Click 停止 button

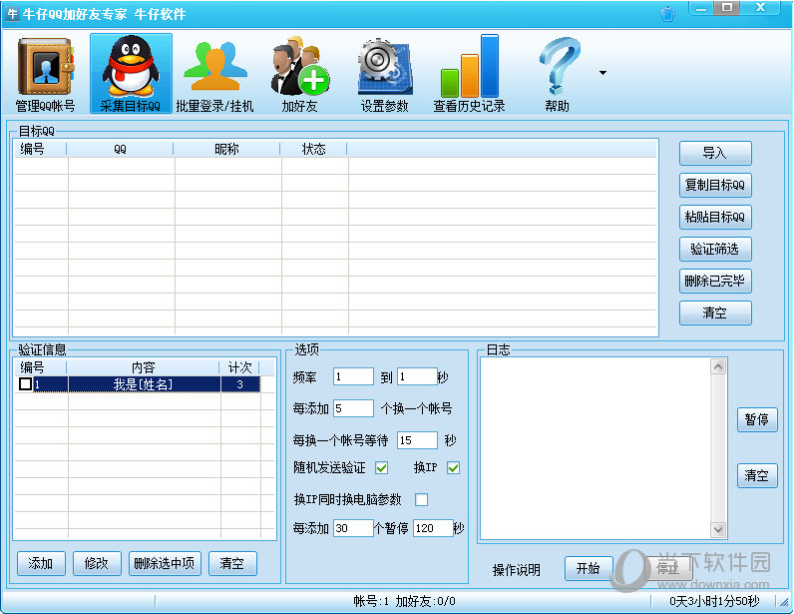click(x=668, y=568)
